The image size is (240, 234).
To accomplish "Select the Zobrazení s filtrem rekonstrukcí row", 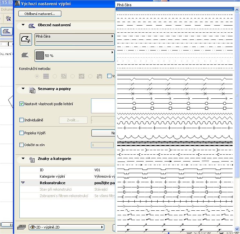I will (x=68, y=196).
